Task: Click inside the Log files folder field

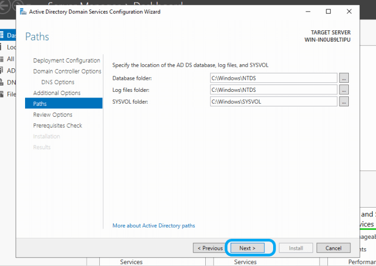Action: point(274,90)
